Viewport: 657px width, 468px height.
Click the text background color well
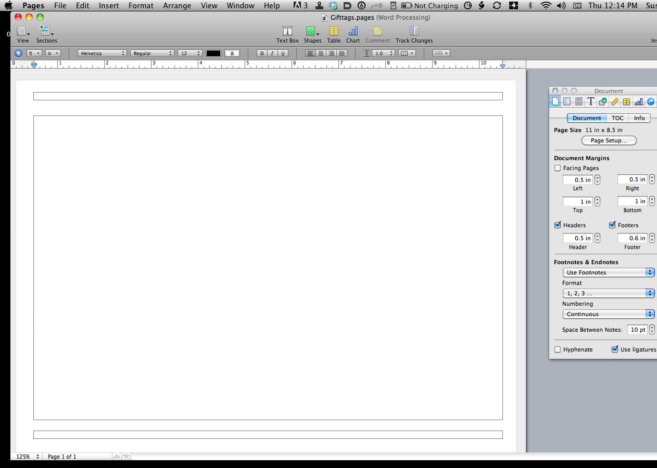(232, 53)
